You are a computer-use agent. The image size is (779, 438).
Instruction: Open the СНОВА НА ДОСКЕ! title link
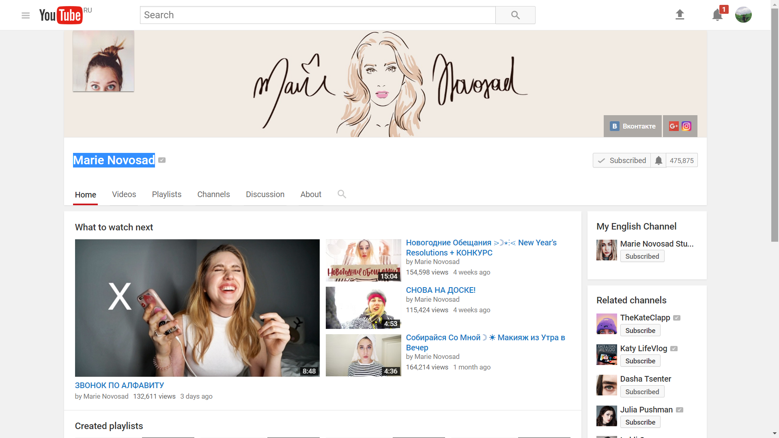441,290
